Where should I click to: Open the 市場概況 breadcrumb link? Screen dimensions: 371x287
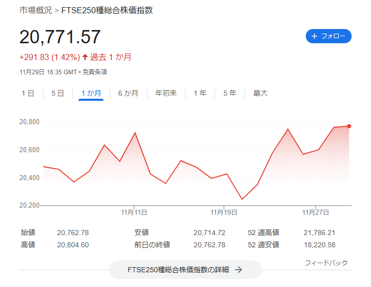[x=36, y=10]
